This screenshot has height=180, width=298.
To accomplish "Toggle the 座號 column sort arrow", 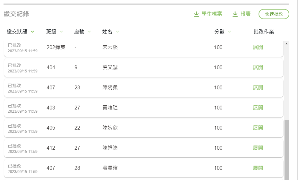I will [x=89, y=32].
